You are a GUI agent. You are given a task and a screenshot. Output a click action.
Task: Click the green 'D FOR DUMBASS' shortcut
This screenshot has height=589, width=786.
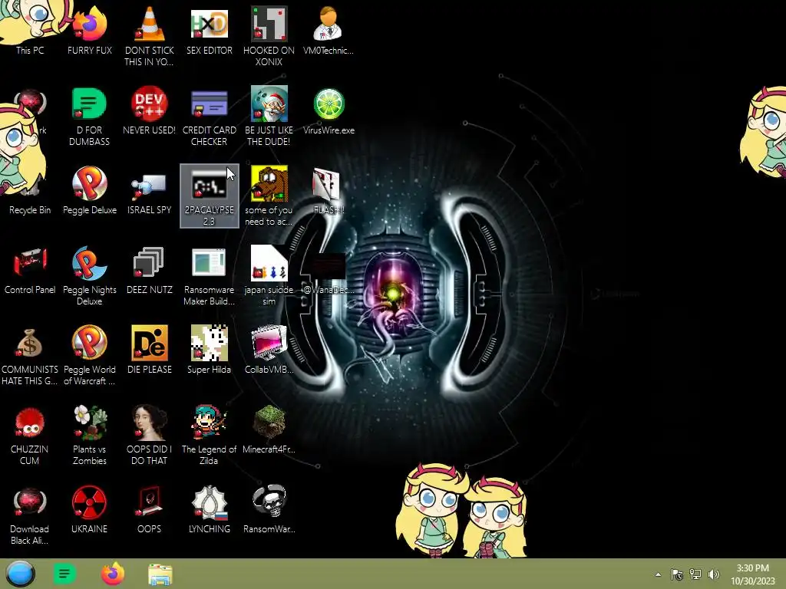pos(90,117)
